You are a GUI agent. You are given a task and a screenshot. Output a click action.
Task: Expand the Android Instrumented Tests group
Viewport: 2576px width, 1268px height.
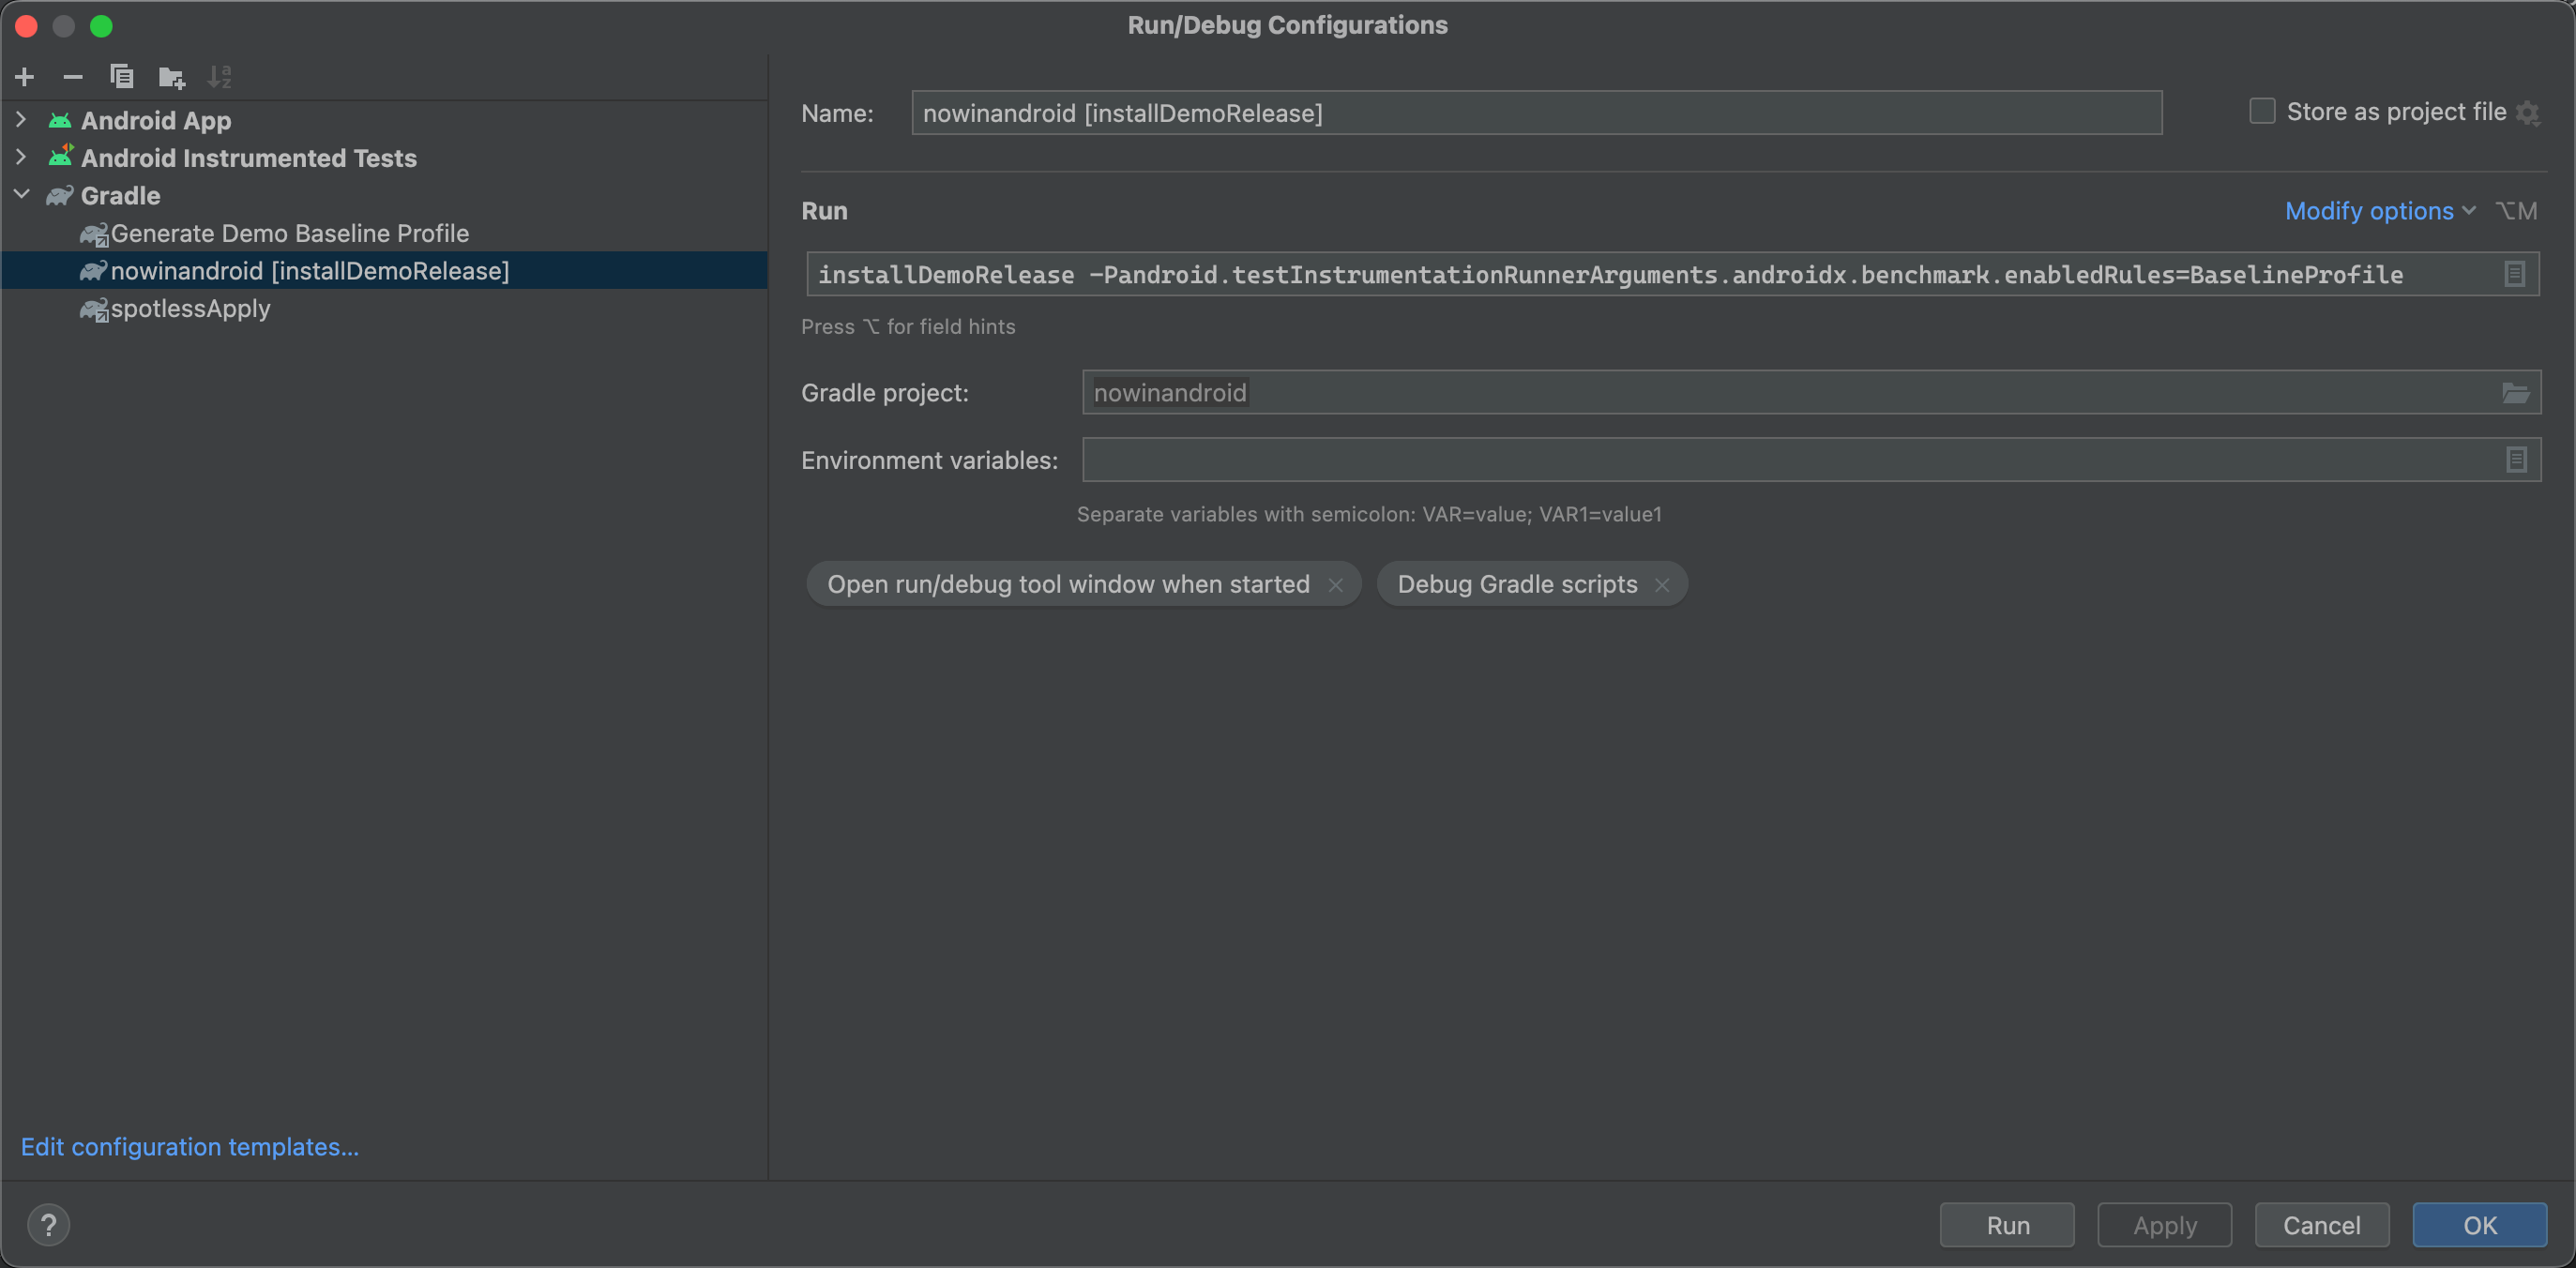20,156
